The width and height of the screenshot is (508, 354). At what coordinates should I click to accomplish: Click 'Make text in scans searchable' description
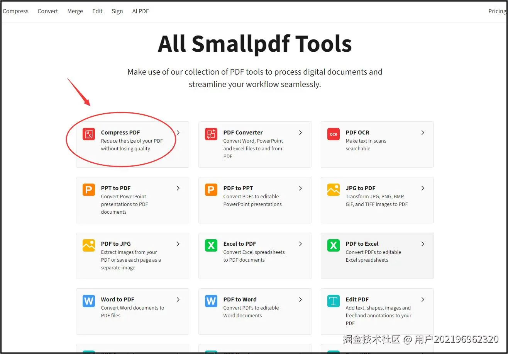click(x=366, y=145)
